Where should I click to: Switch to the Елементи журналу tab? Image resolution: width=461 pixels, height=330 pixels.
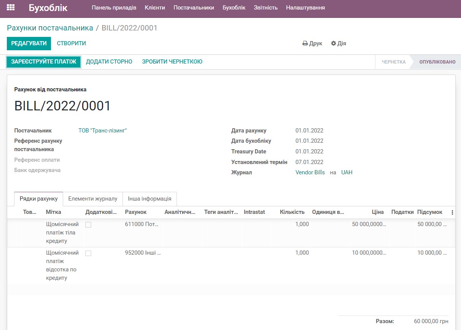click(92, 199)
